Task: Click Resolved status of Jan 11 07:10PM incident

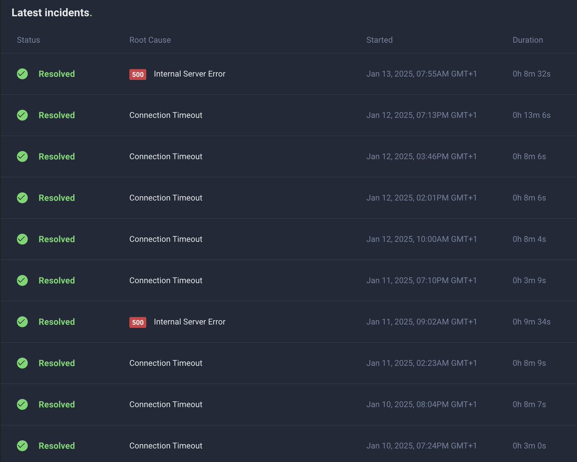Action: click(x=57, y=280)
